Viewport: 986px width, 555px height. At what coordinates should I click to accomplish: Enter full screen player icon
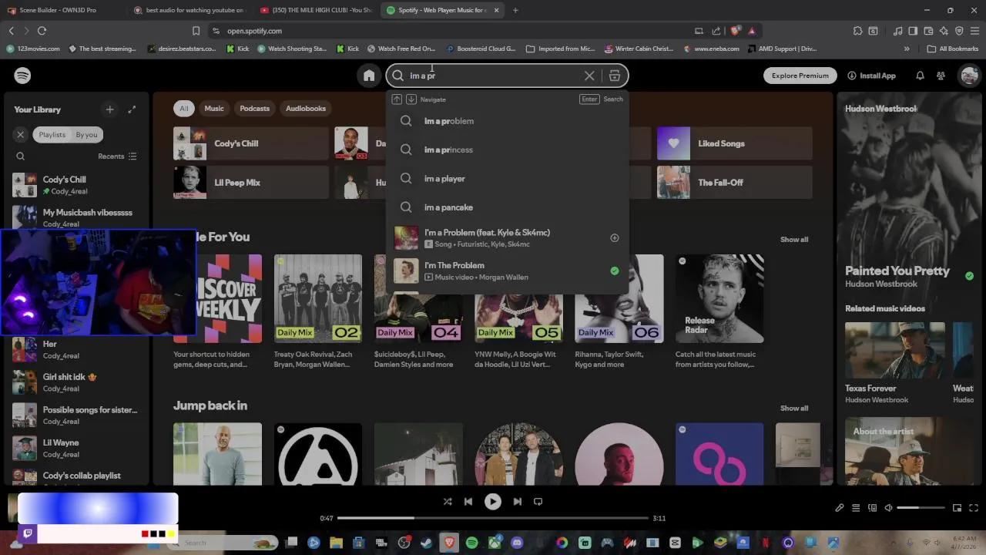[x=974, y=508]
